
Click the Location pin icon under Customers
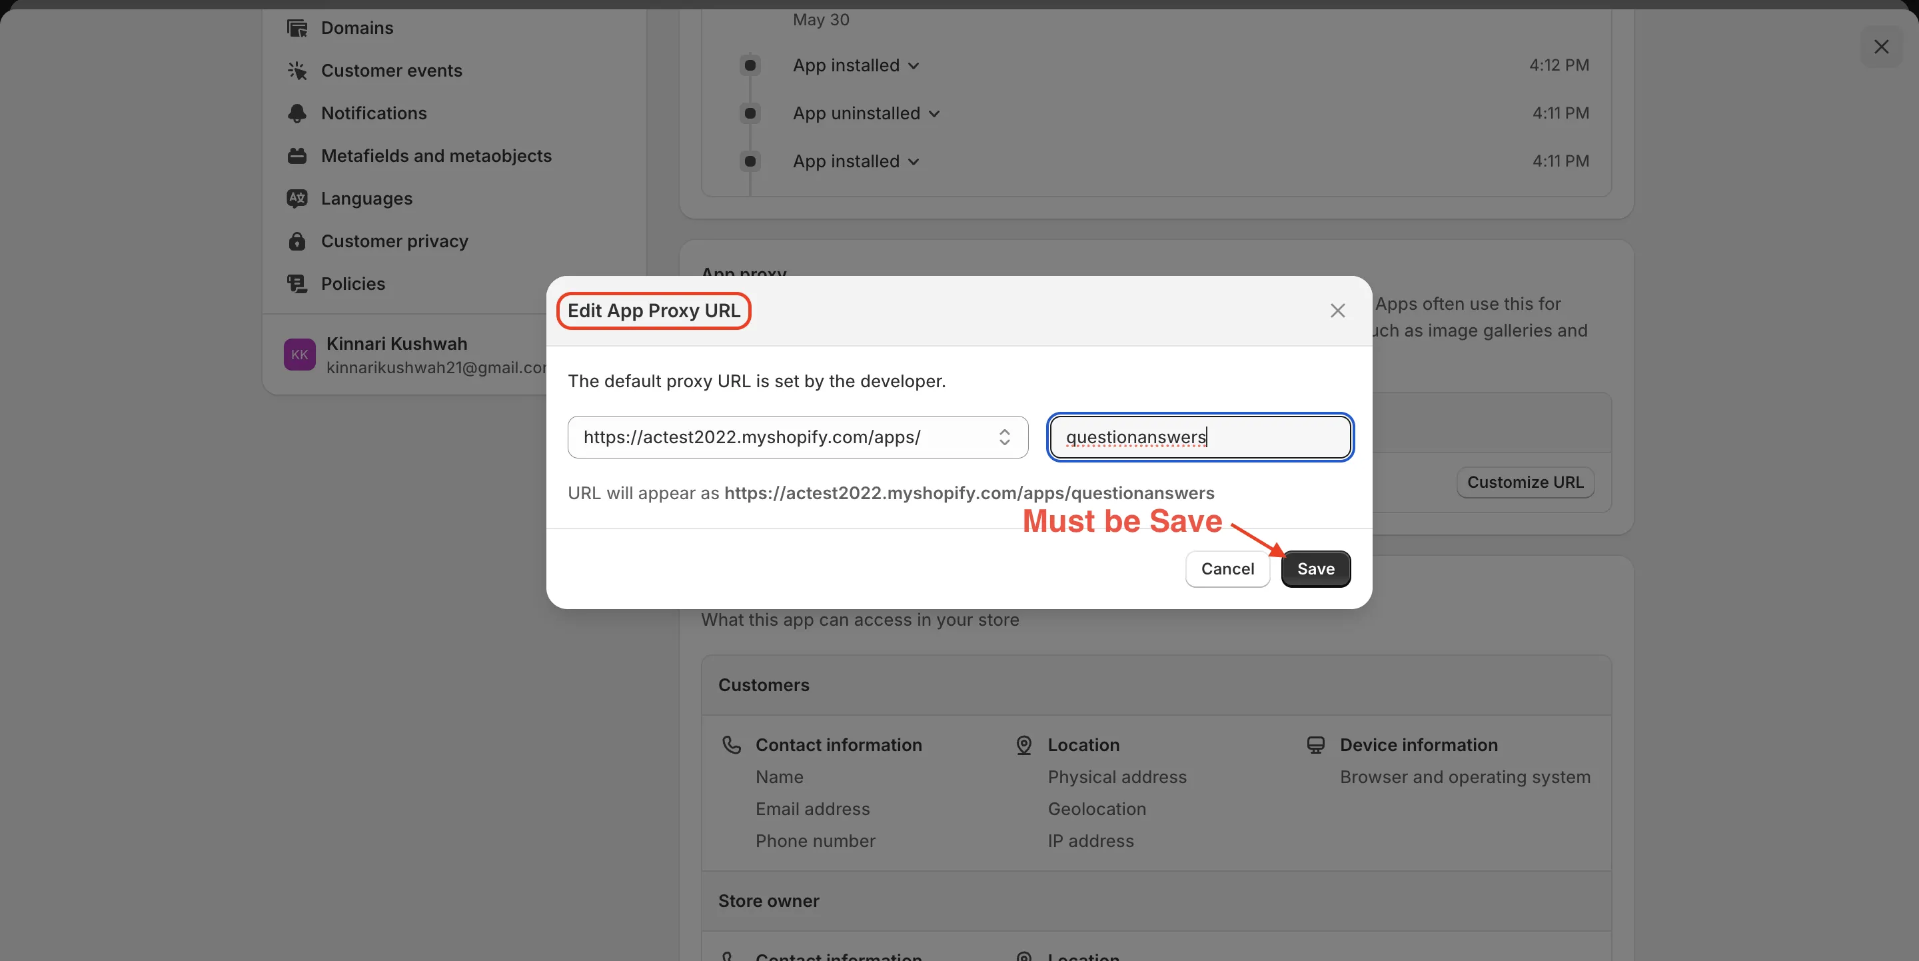pyautogui.click(x=1024, y=745)
